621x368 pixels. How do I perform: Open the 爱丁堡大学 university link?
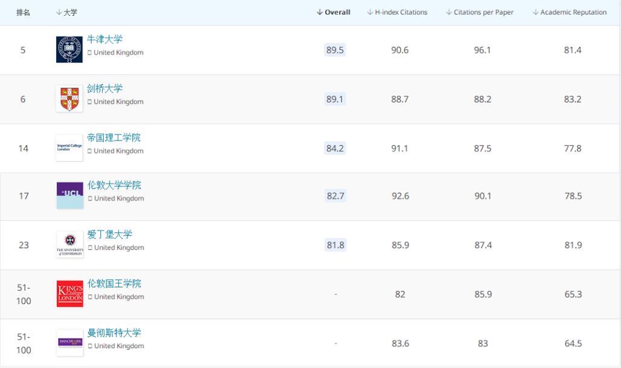coord(109,235)
